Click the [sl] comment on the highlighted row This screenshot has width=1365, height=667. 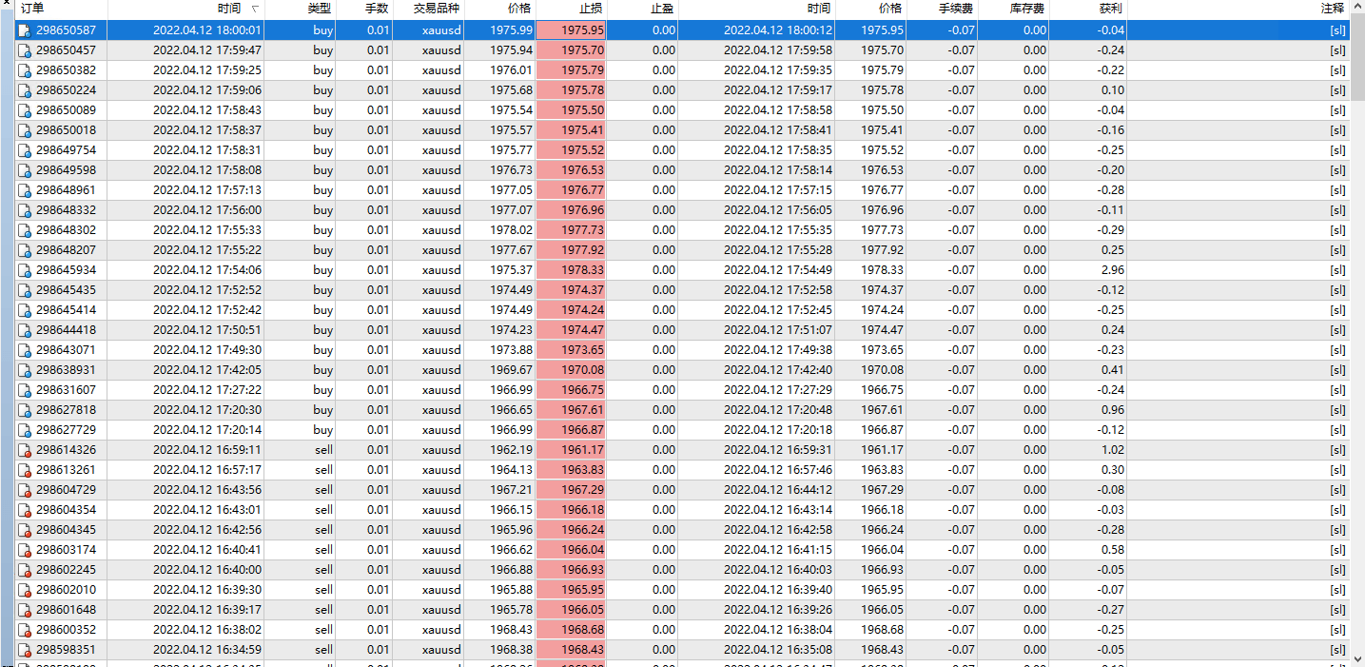click(x=1338, y=29)
